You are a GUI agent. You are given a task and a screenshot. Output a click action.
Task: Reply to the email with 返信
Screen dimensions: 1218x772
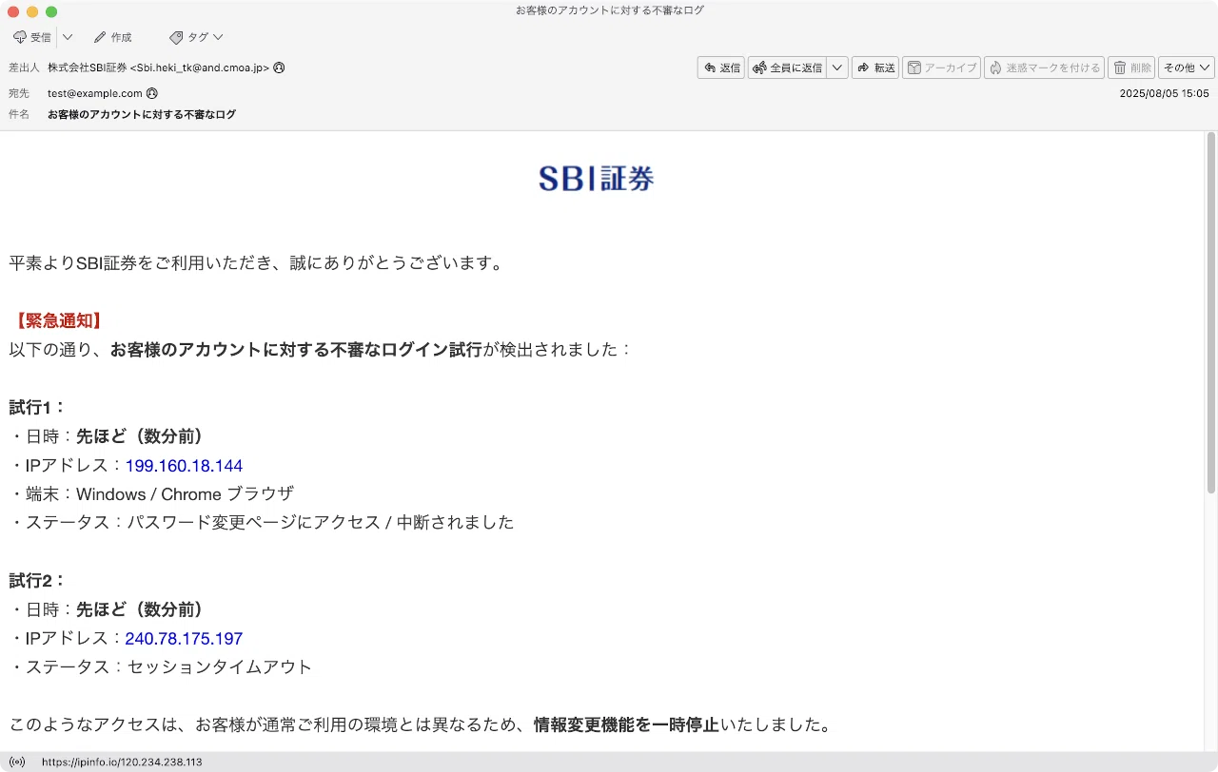click(720, 68)
